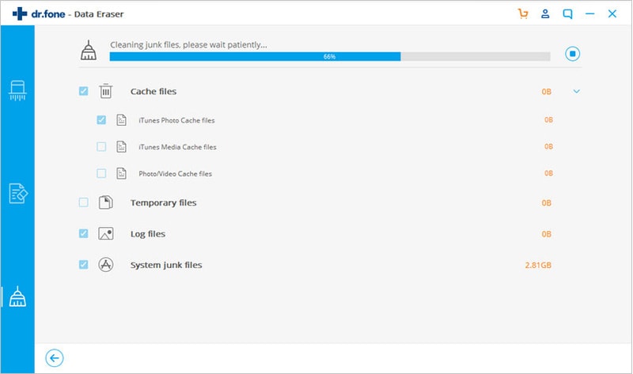Collapse the Cache files section chevron

pos(577,91)
